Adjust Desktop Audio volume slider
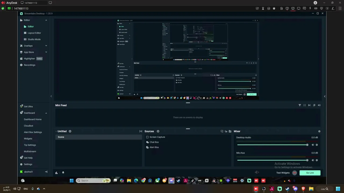344x193 pixels. click(x=273, y=145)
